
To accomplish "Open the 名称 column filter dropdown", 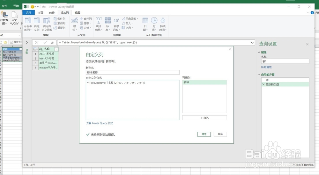I will (x=56, y=49).
